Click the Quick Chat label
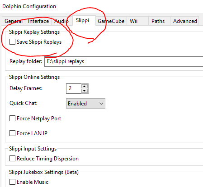 (24, 103)
